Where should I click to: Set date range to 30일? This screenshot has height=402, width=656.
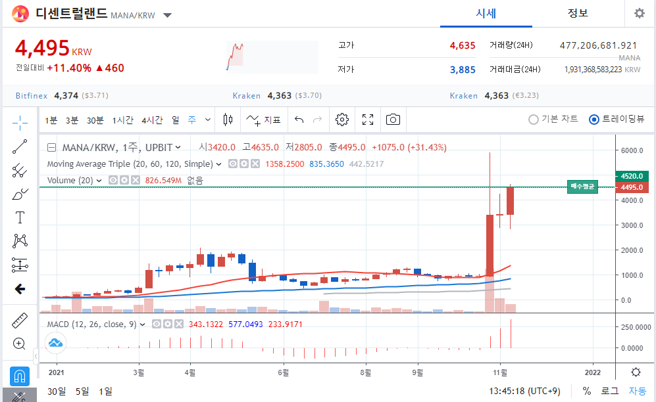pos(57,391)
